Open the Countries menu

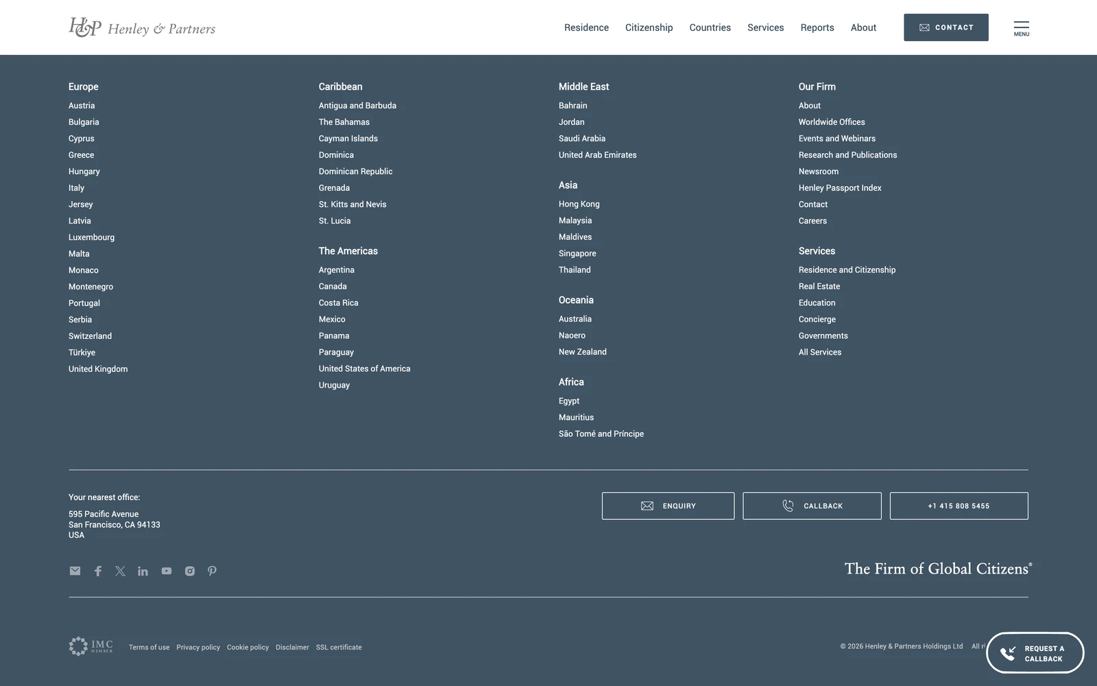[x=710, y=27]
